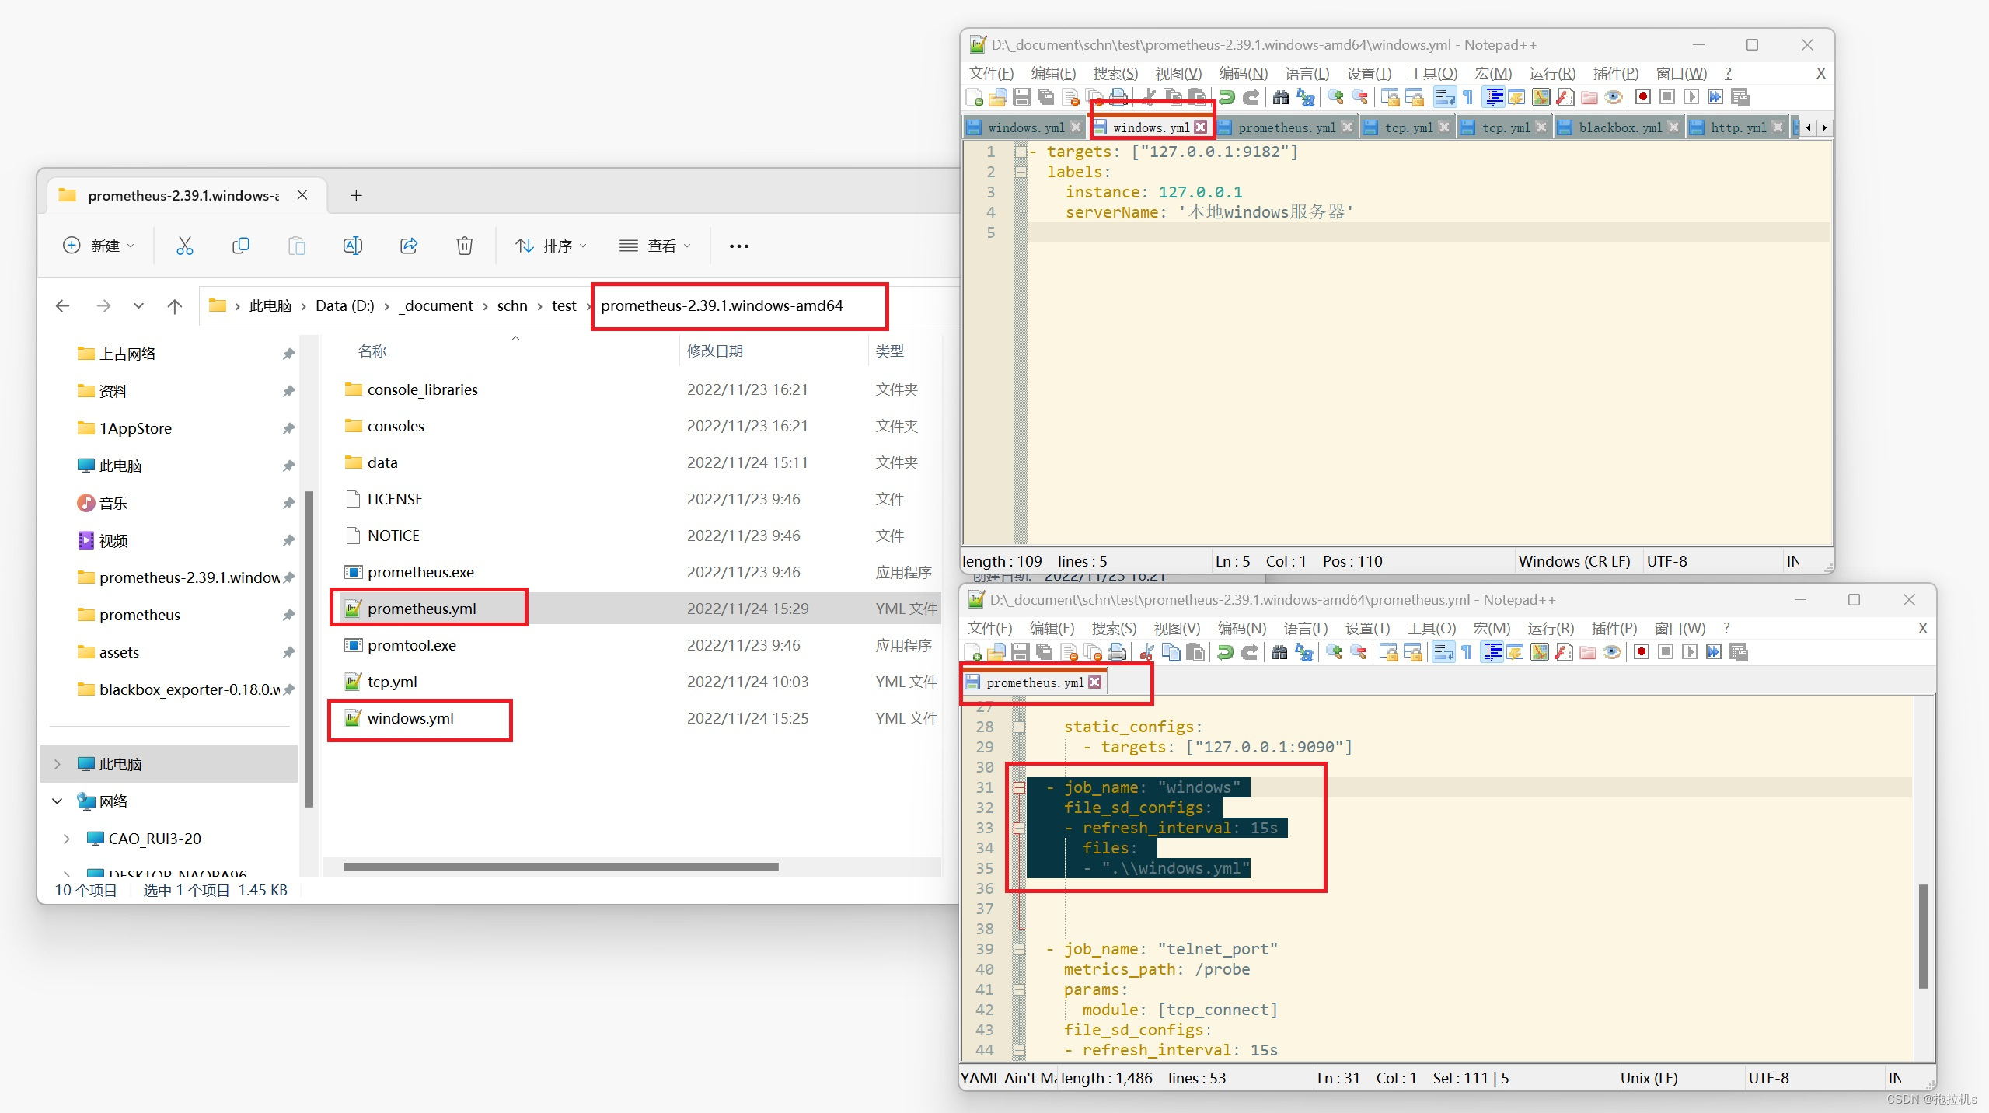Click Zoom In icon in windows.yml Notepad++ toolbar
Viewport: 1989px width, 1113px height.
[x=1335, y=97]
